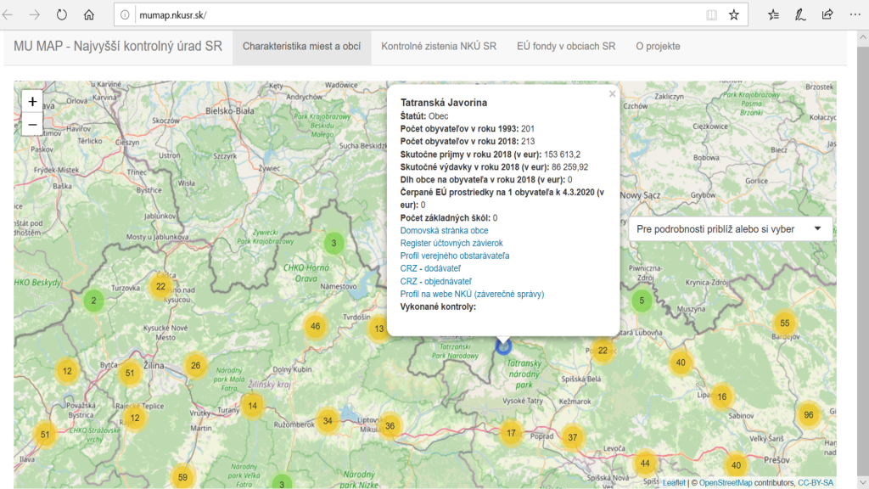Open the favorites hub icon
869x489 pixels.
pos(773,15)
